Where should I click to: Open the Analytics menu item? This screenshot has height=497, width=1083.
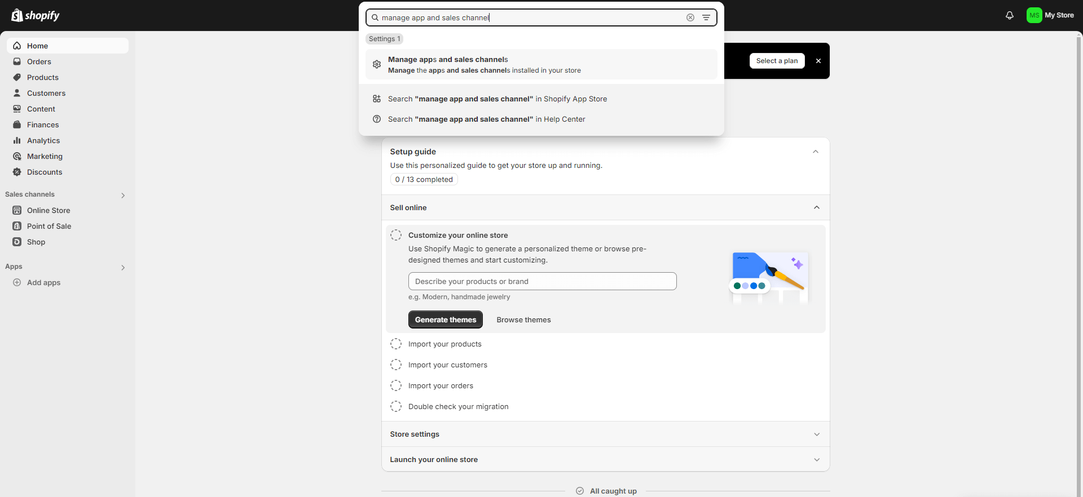tap(68, 140)
